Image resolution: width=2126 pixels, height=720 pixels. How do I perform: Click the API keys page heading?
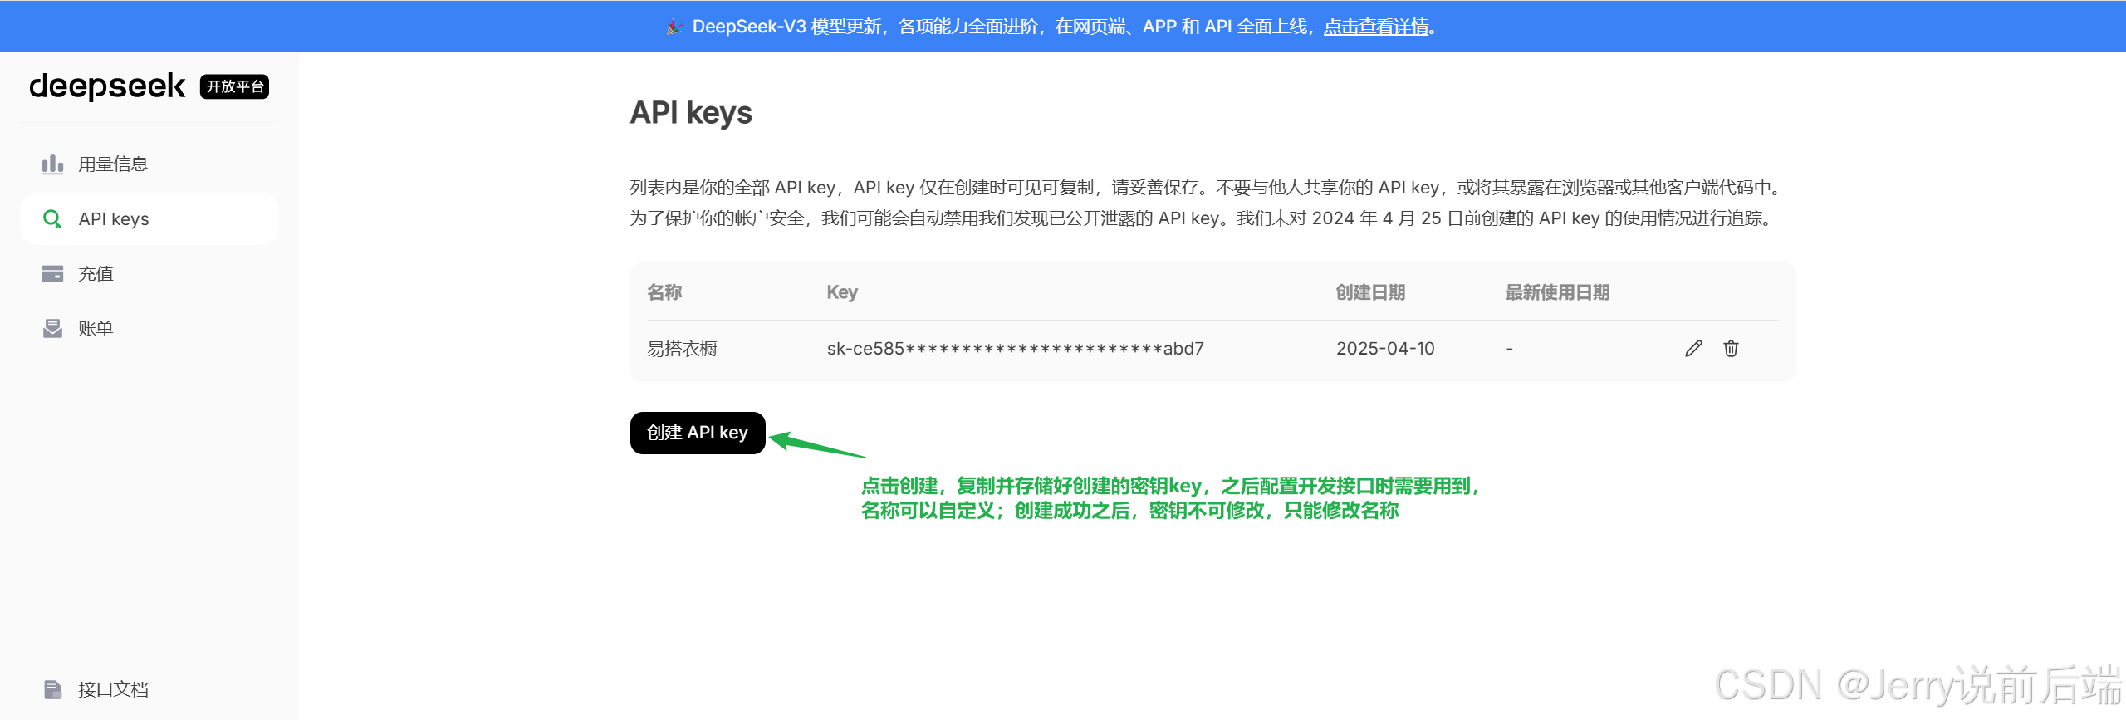pos(691,113)
